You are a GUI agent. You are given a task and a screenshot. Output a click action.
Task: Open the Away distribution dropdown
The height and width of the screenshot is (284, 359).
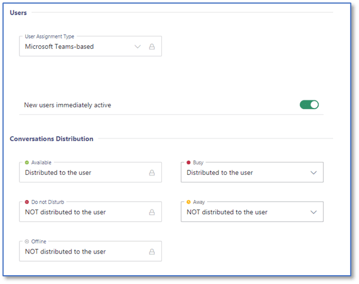pos(252,212)
